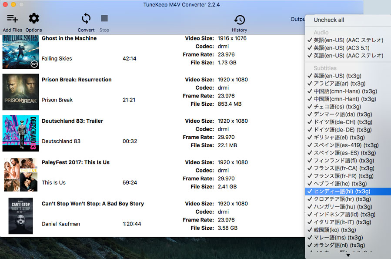This screenshot has width=391, height=259.
Task: Toggle ドイツ語(de-DE) subtitle
Action: [348, 130]
